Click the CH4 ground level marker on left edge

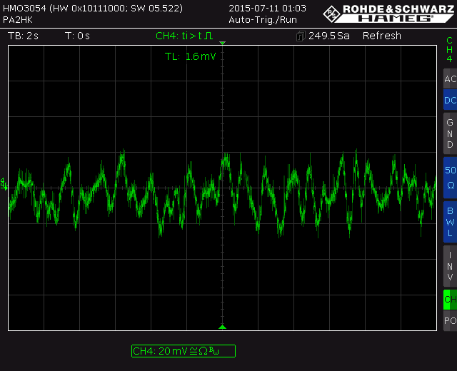tap(4, 183)
